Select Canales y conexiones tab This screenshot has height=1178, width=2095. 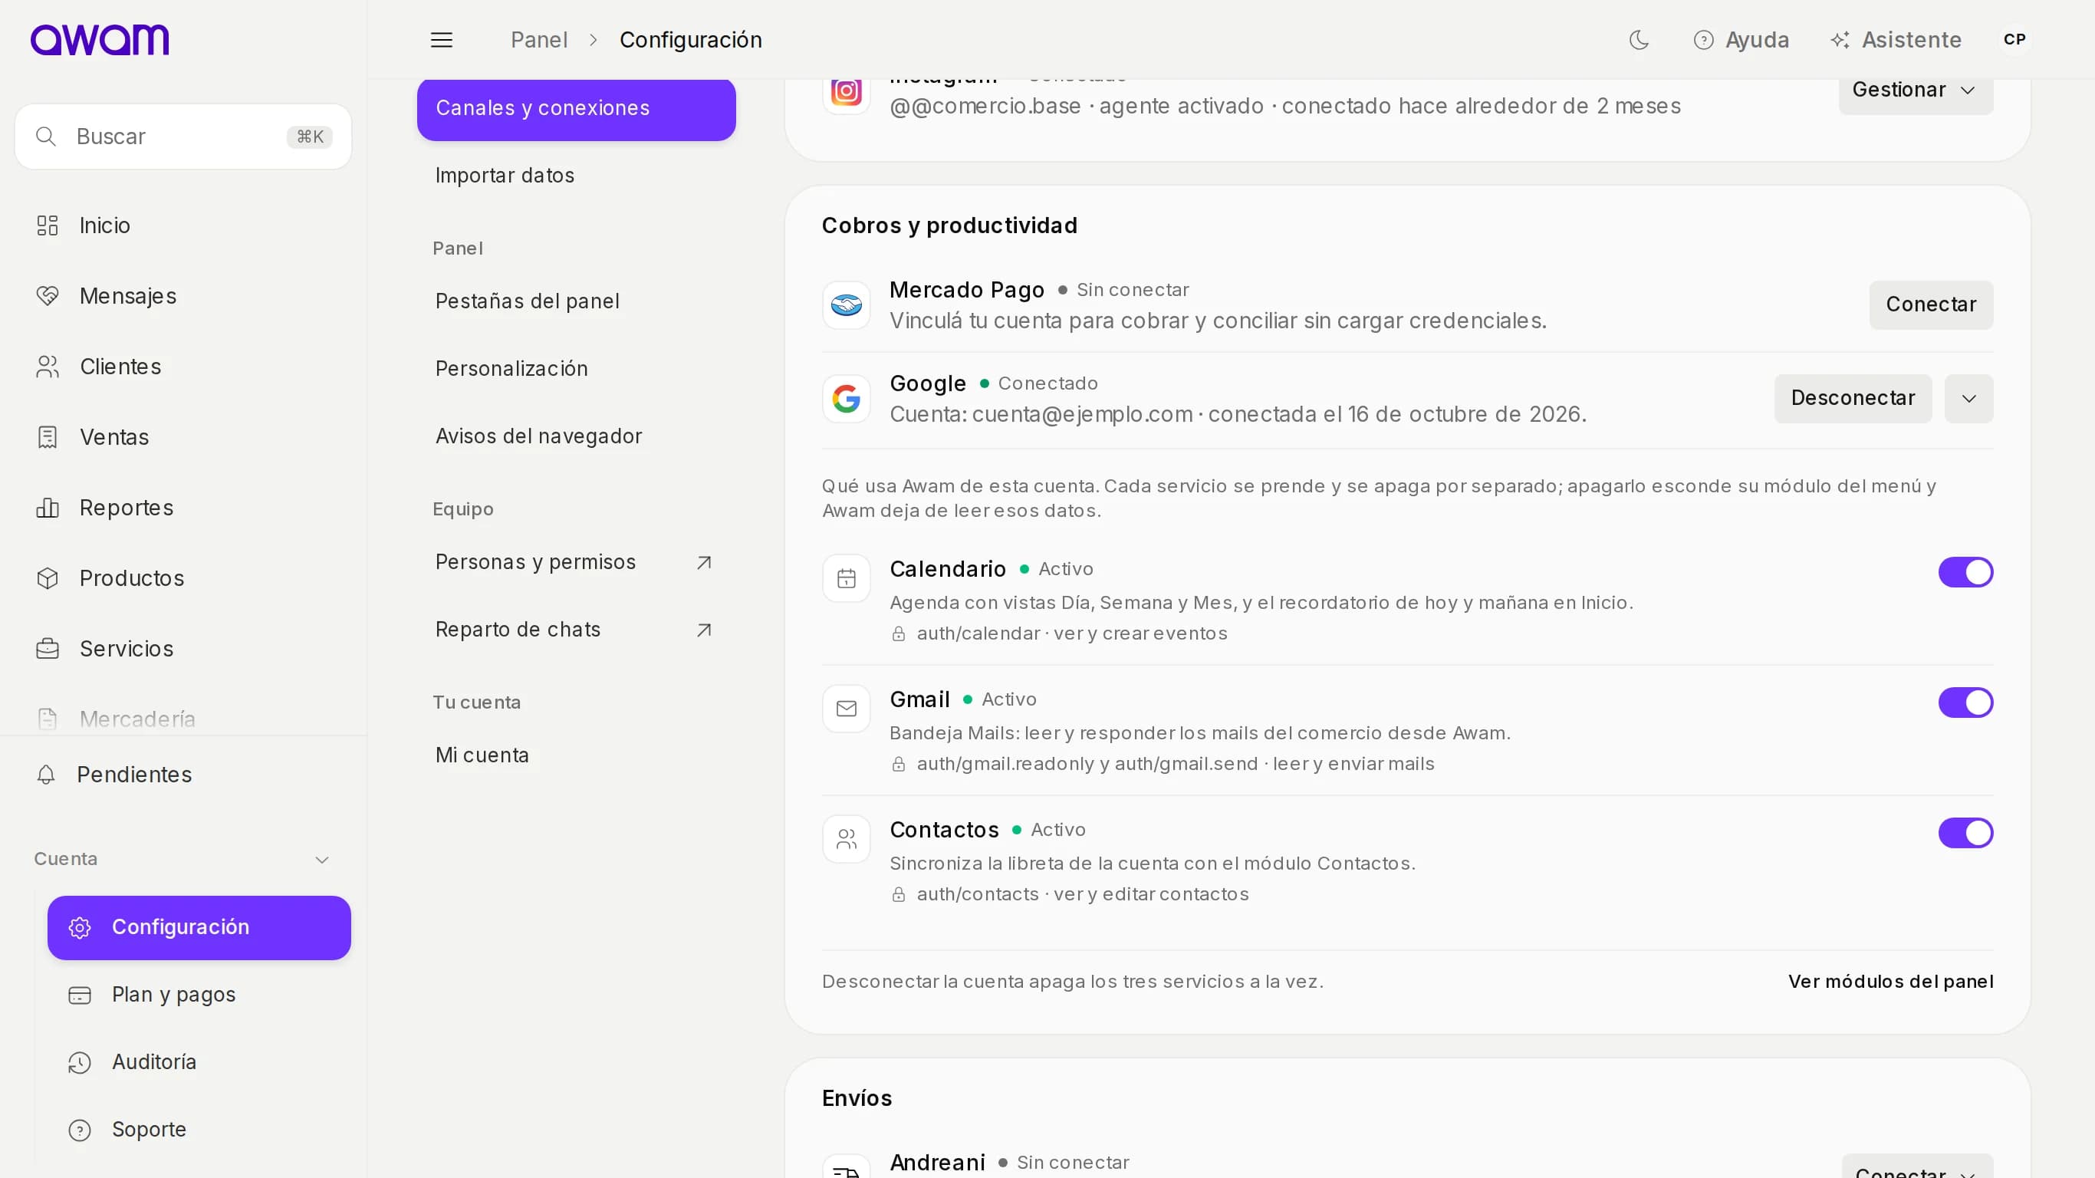577,108
